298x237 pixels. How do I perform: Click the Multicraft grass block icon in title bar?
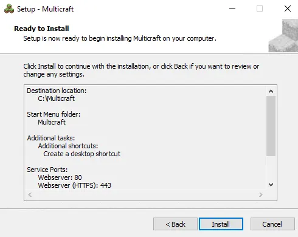(9, 9)
